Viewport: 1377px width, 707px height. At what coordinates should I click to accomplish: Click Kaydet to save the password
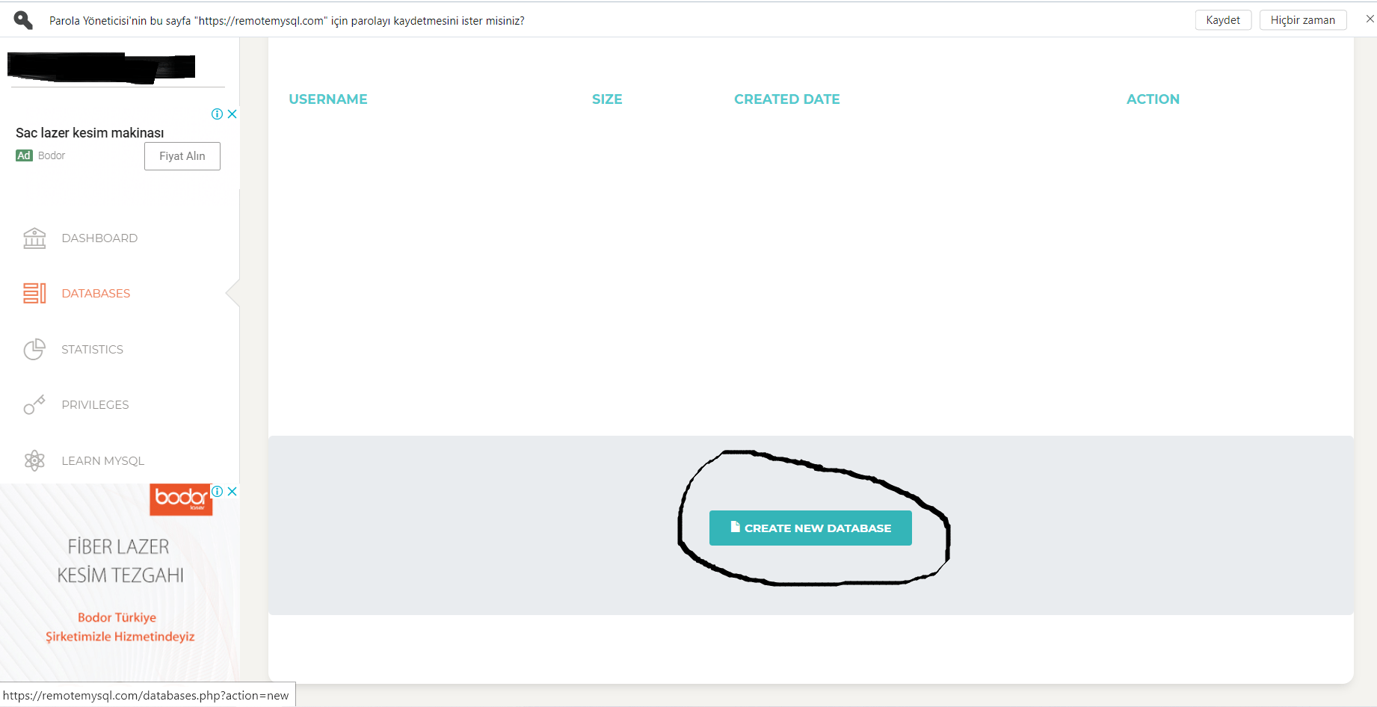1223,20
